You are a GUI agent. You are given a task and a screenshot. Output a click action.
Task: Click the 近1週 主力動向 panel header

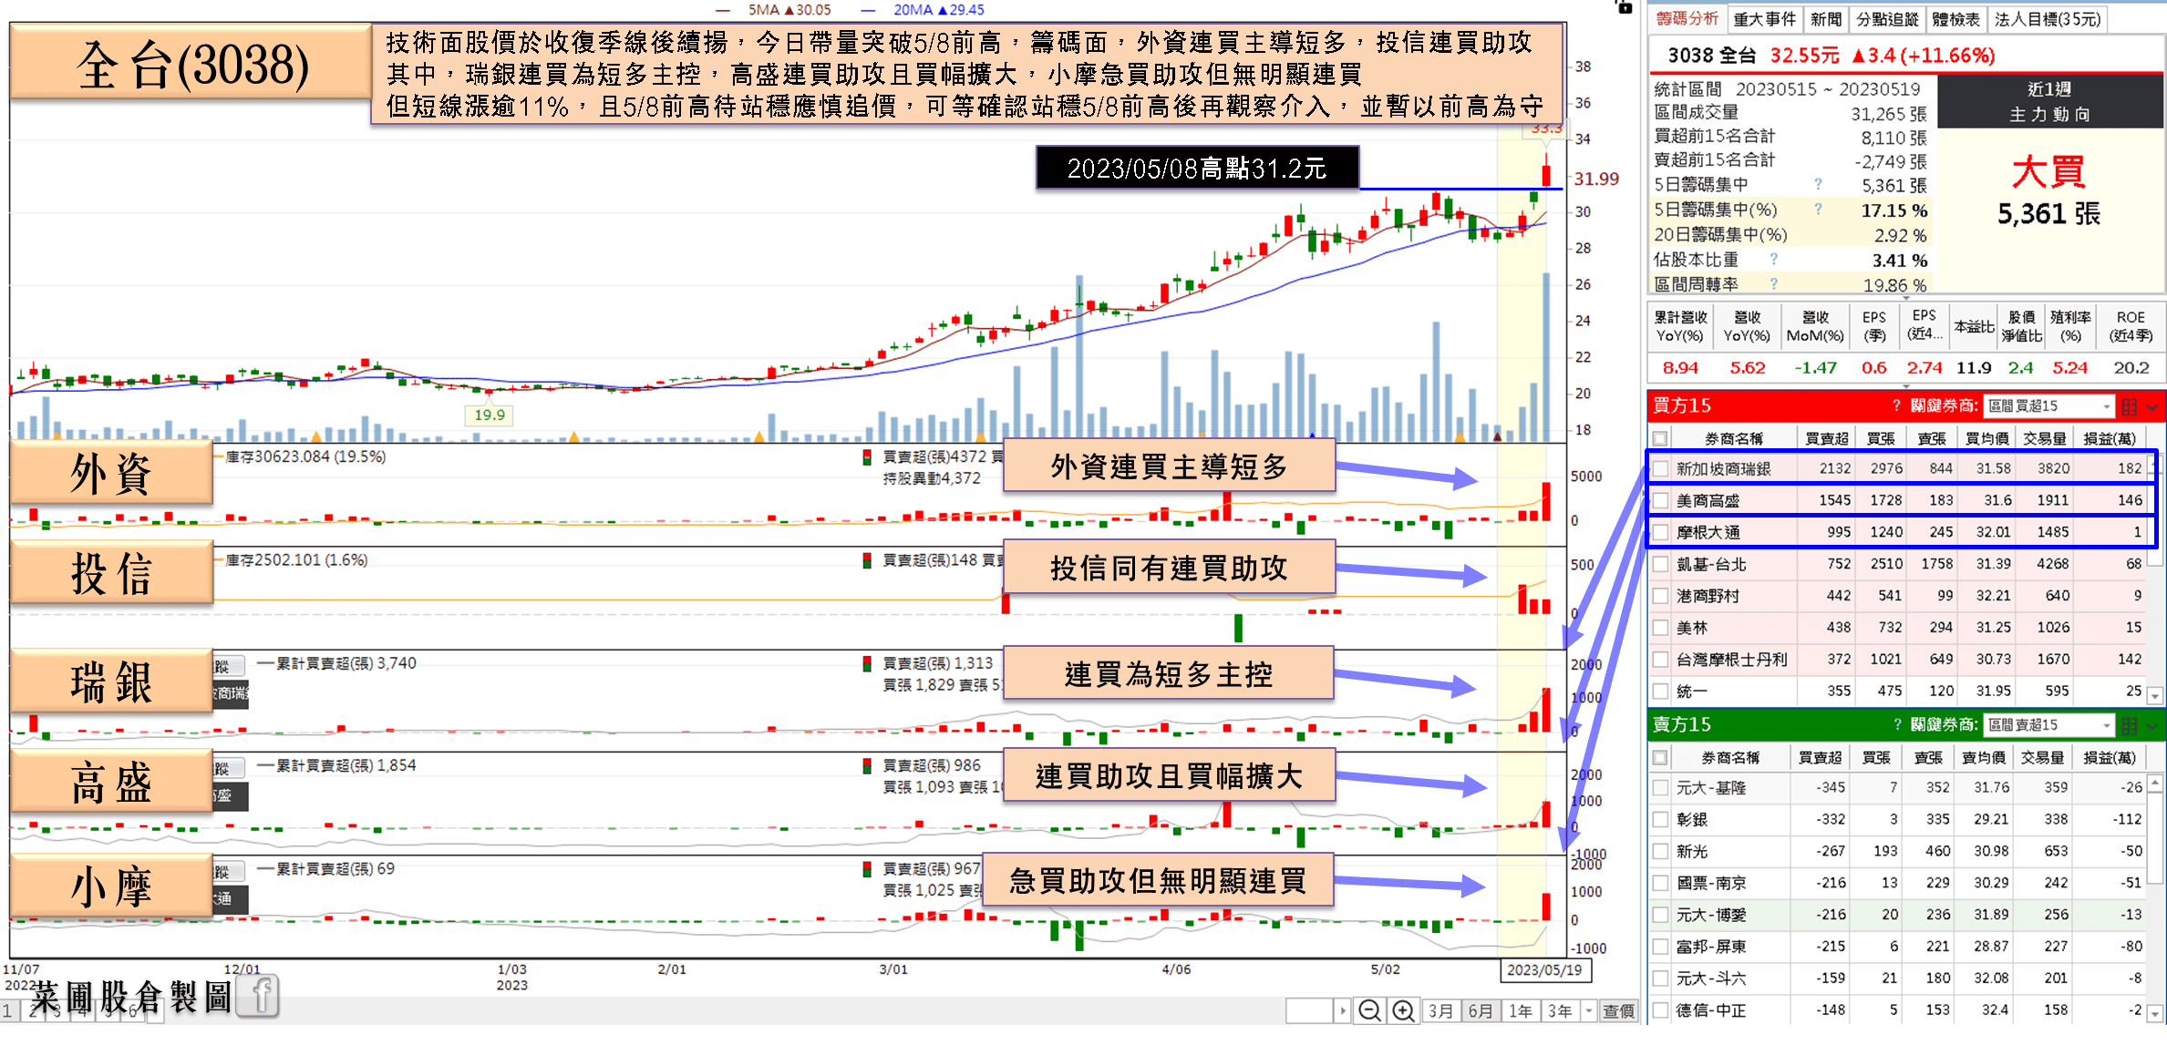[x=2049, y=101]
